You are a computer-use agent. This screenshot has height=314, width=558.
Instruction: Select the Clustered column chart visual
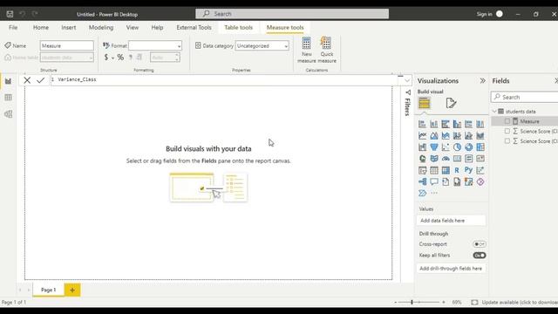(457, 124)
